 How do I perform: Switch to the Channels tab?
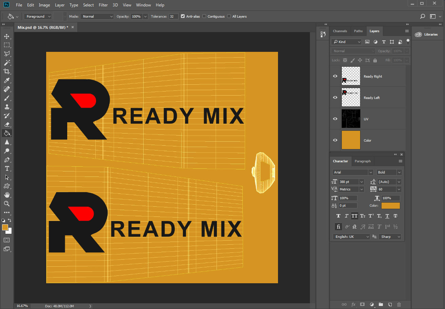340,31
